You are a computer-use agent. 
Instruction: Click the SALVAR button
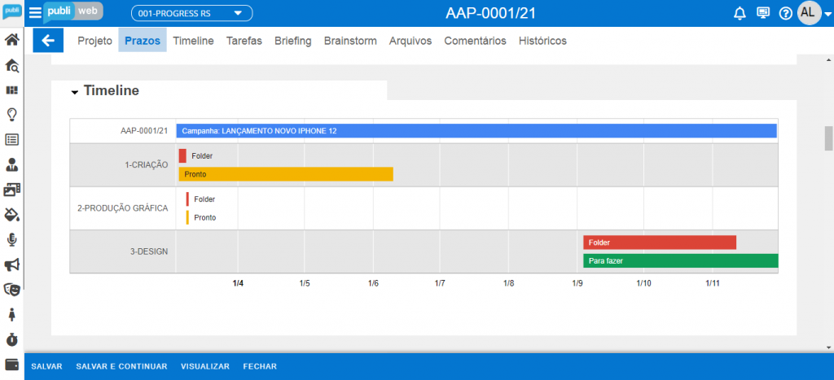46,366
